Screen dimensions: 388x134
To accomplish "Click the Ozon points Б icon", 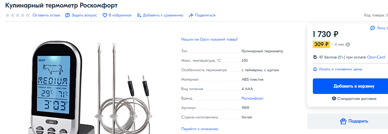I will [315, 57].
